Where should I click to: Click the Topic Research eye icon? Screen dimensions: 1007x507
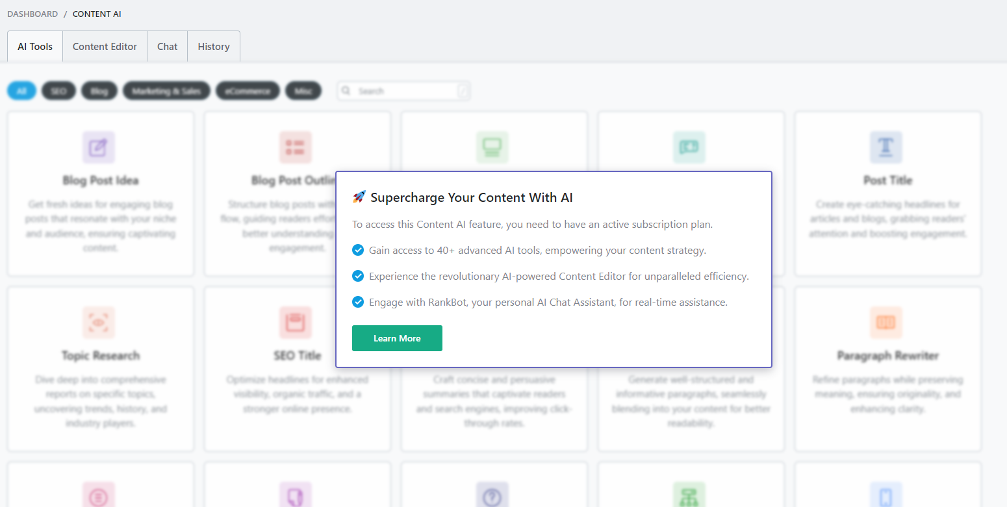click(x=99, y=323)
